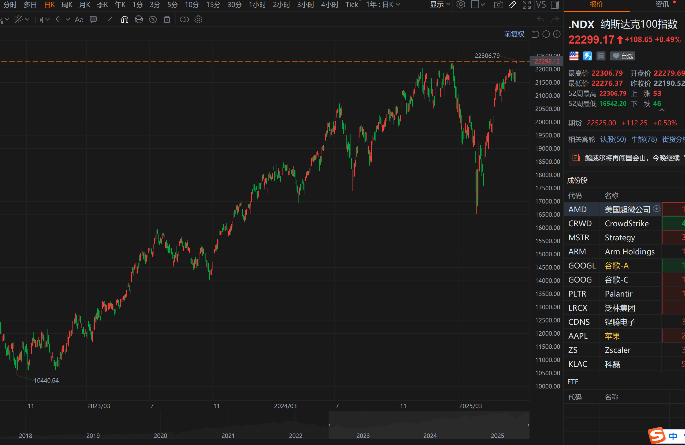
Task: Toggle the 自选 favorite heart button
Action: click(623, 56)
